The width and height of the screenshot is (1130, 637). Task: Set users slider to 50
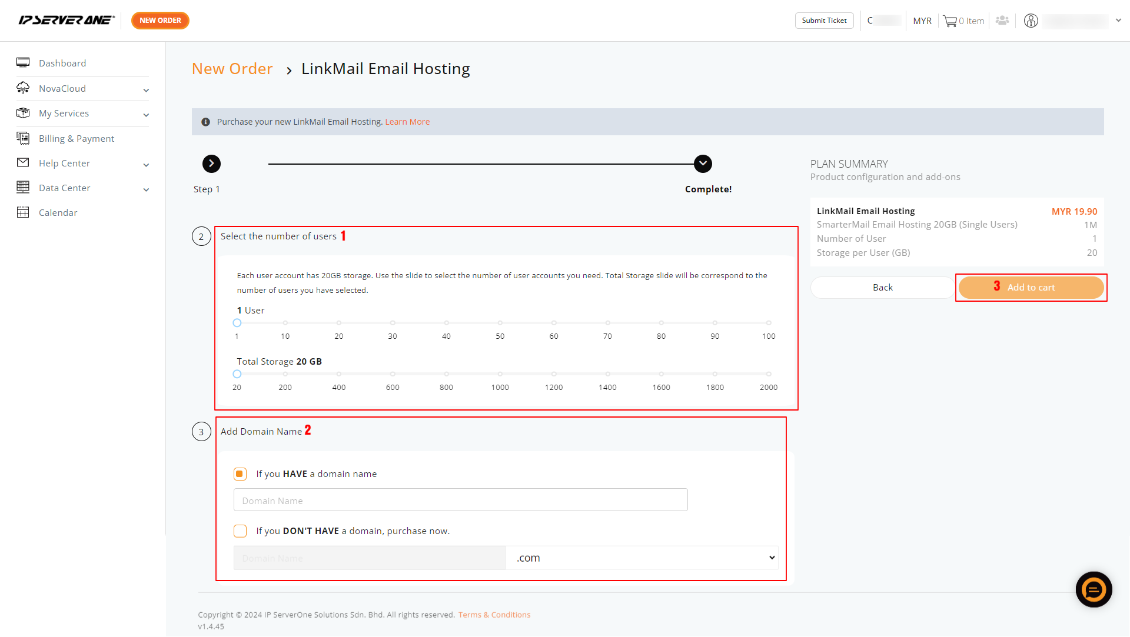(500, 323)
